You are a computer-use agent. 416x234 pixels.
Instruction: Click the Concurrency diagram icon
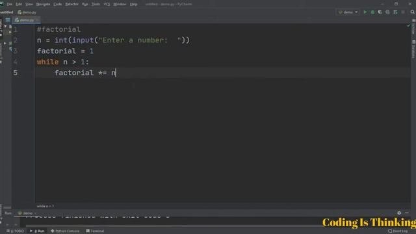click(395, 12)
